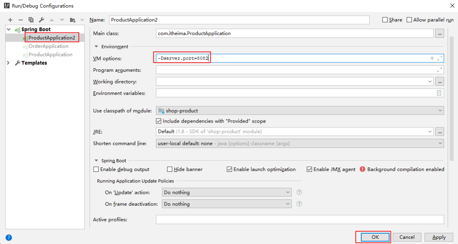Select ProductApplication2 in the configuration tree
The height and width of the screenshot is (244, 458).
52,38
